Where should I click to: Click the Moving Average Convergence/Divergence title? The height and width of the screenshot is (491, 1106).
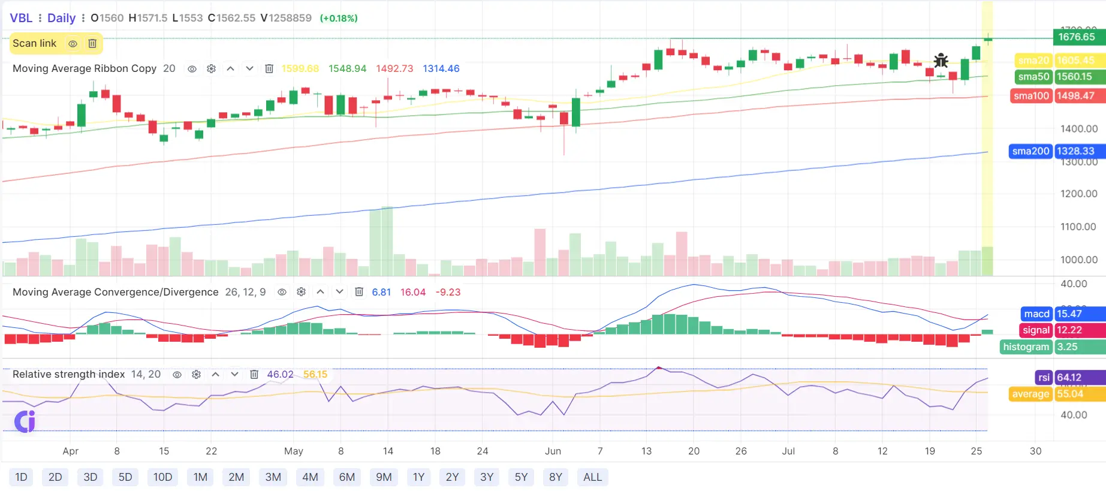[116, 292]
